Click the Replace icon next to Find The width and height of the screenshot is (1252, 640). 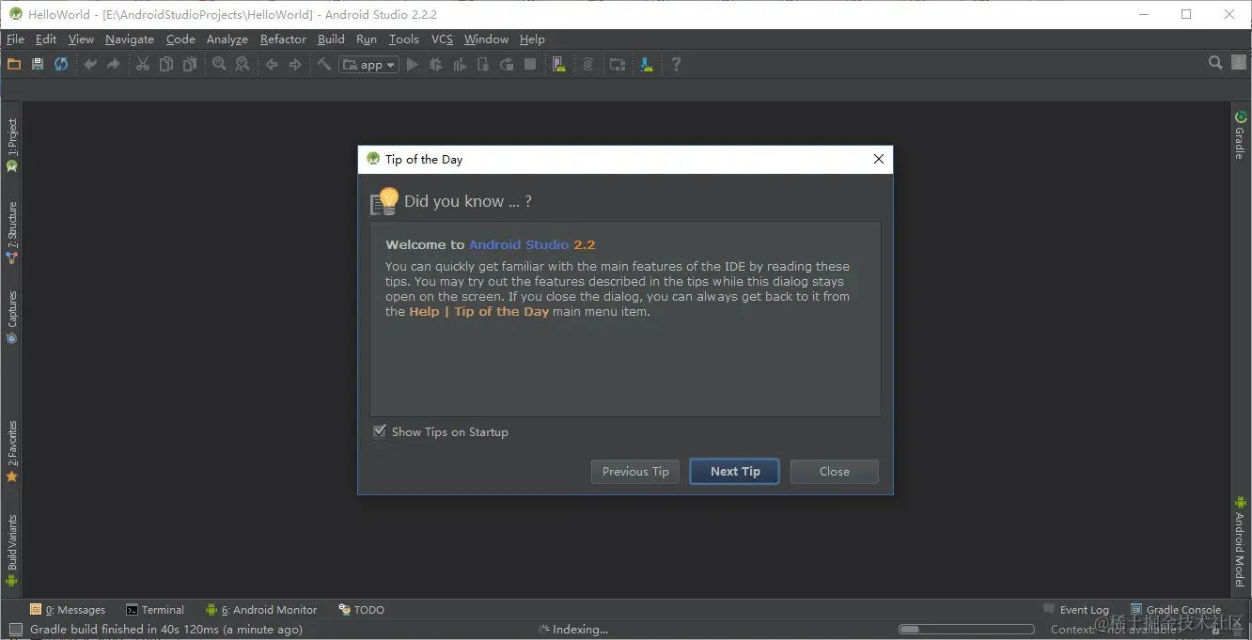[x=243, y=64]
